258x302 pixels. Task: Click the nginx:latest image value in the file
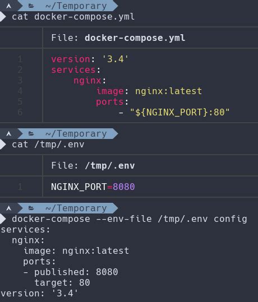pyautogui.click(x=168, y=91)
